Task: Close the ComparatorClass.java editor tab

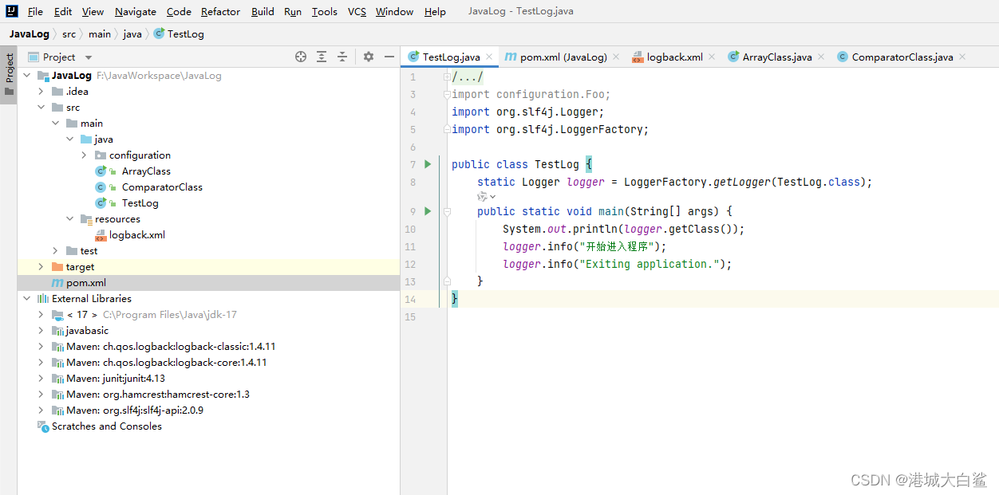Action: [x=961, y=57]
